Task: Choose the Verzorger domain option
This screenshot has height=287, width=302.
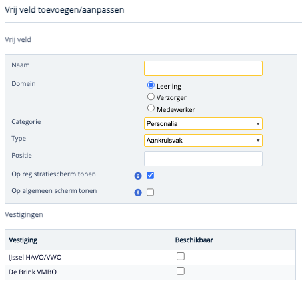Action: click(151, 97)
